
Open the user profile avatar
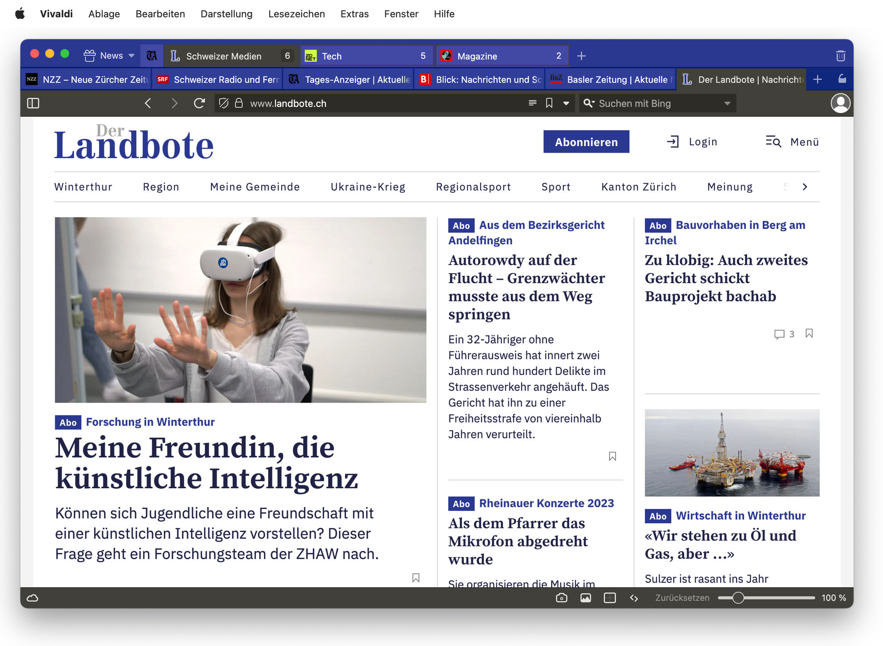840,103
